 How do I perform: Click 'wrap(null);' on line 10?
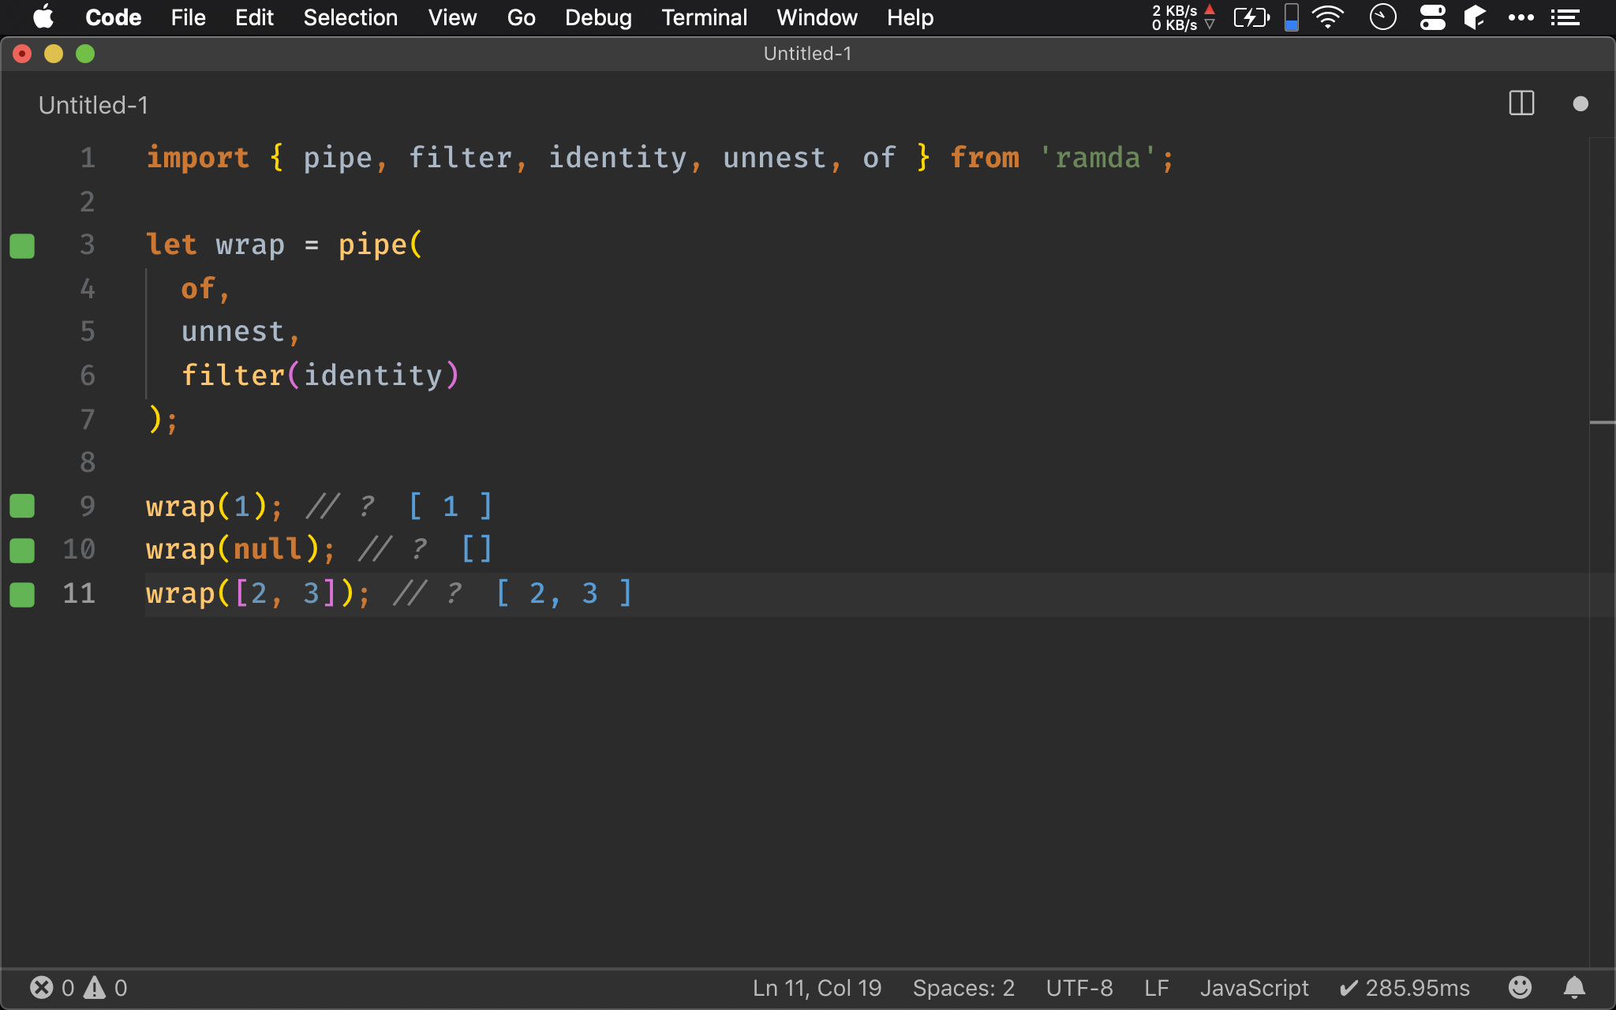[x=240, y=548]
